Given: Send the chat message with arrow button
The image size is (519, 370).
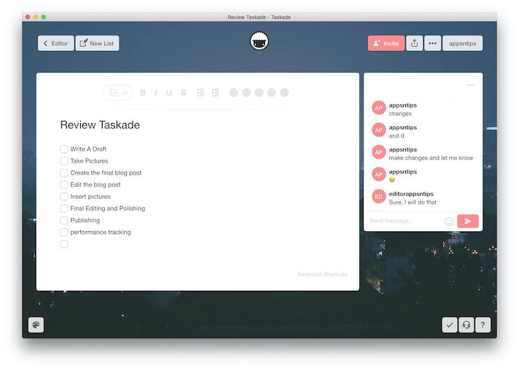Looking at the screenshot, I should click(x=467, y=221).
